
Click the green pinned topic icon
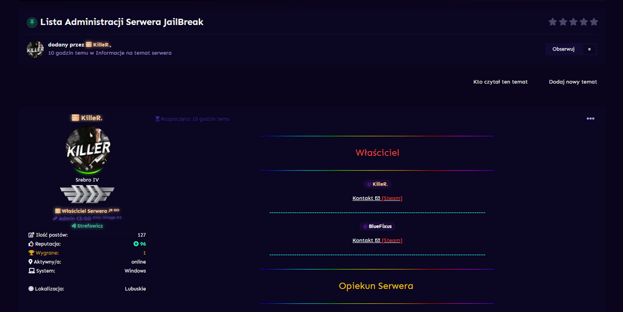pyautogui.click(x=32, y=22)
